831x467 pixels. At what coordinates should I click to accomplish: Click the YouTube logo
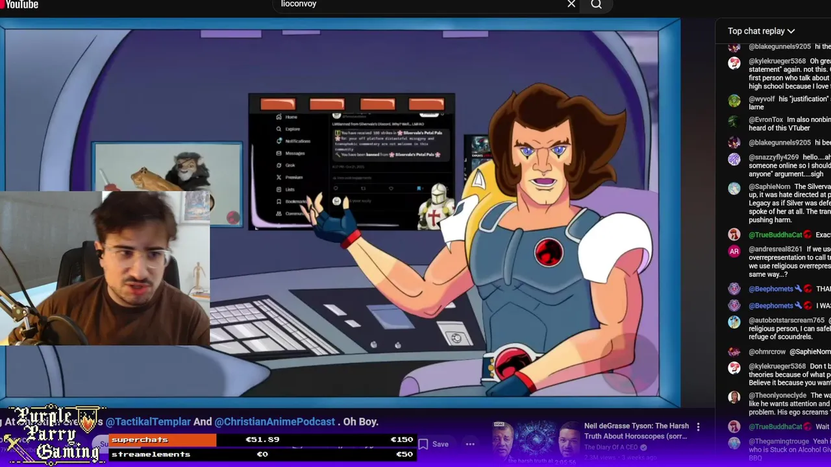19,4
